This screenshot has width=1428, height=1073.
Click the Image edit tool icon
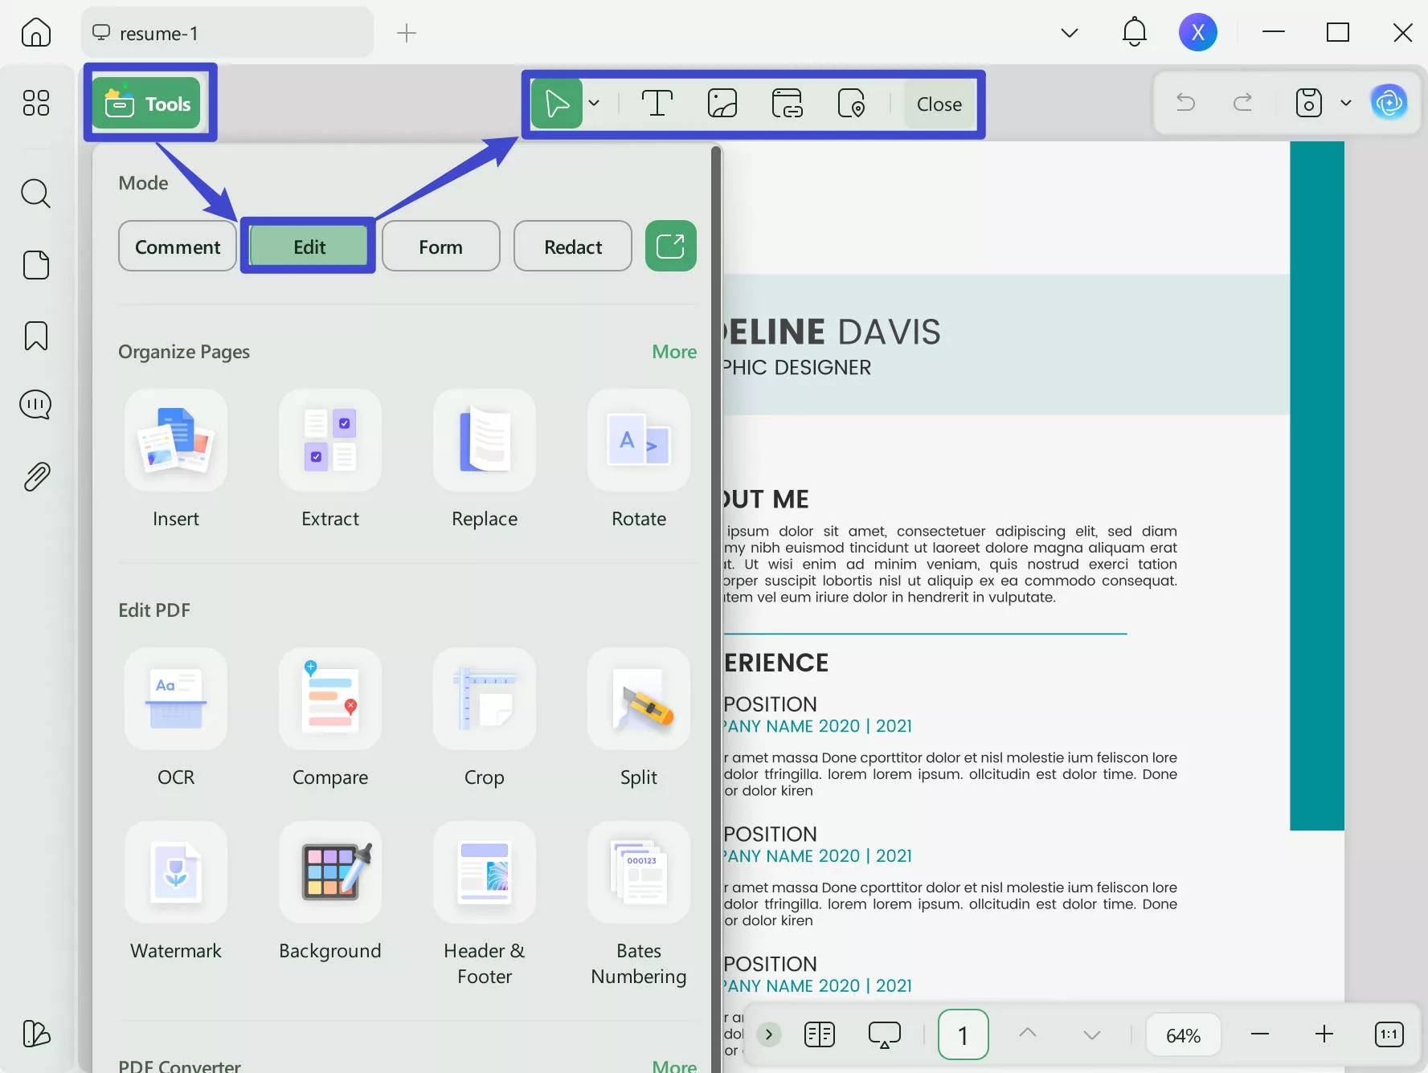point(722,104)
